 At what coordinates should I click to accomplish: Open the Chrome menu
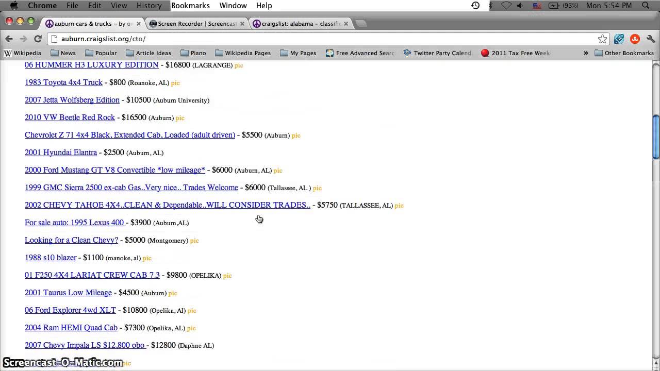42,5
